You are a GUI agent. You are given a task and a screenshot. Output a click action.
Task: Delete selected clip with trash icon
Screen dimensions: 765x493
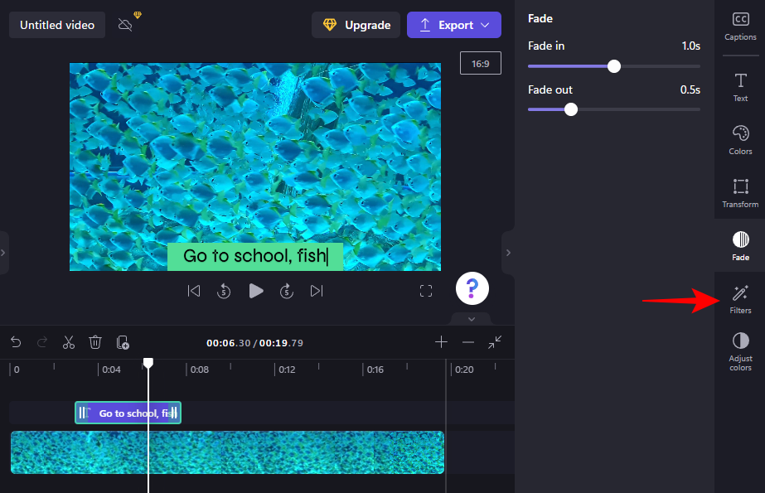pos(95,342)
